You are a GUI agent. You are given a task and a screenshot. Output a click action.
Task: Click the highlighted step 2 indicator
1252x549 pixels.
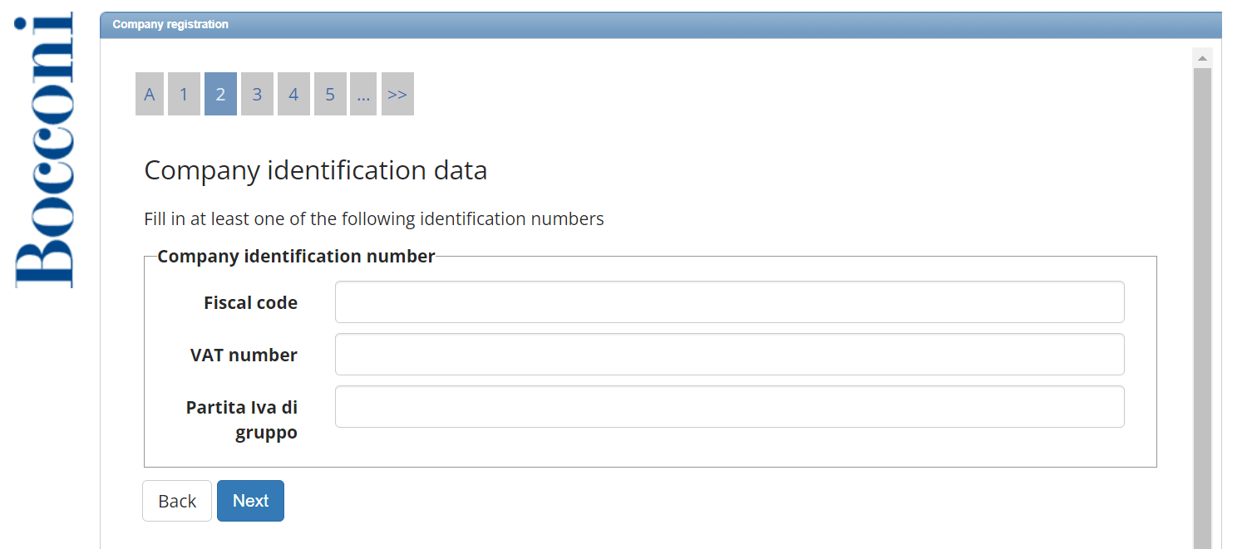pos(220,93)
